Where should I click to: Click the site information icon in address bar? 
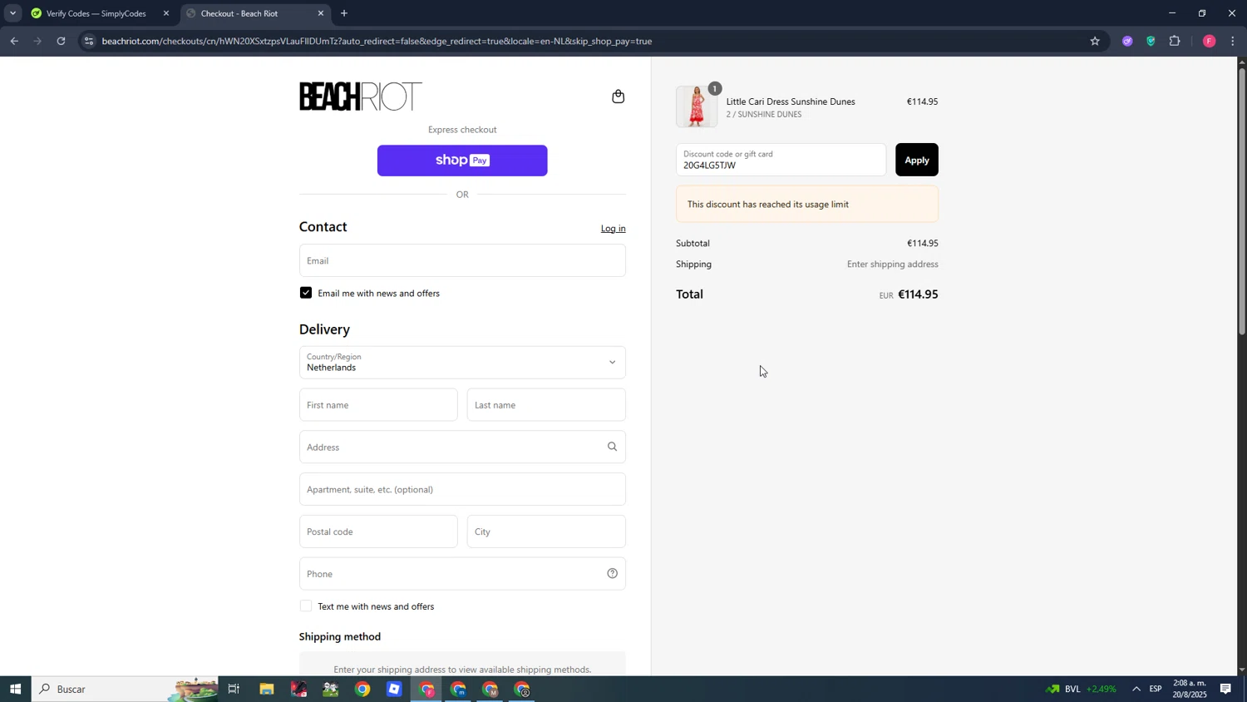pyautogui.click(x=89, y=41)
